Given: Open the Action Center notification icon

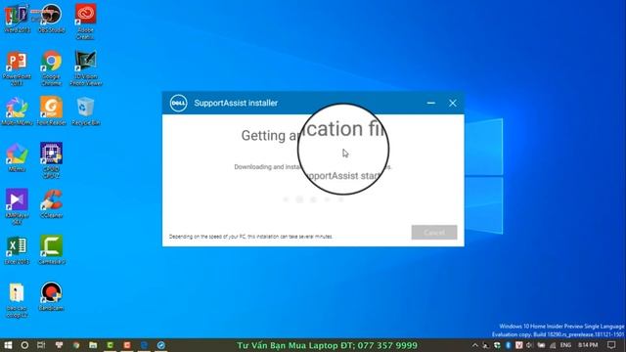Looking at the screenshot, I should 611,345.
